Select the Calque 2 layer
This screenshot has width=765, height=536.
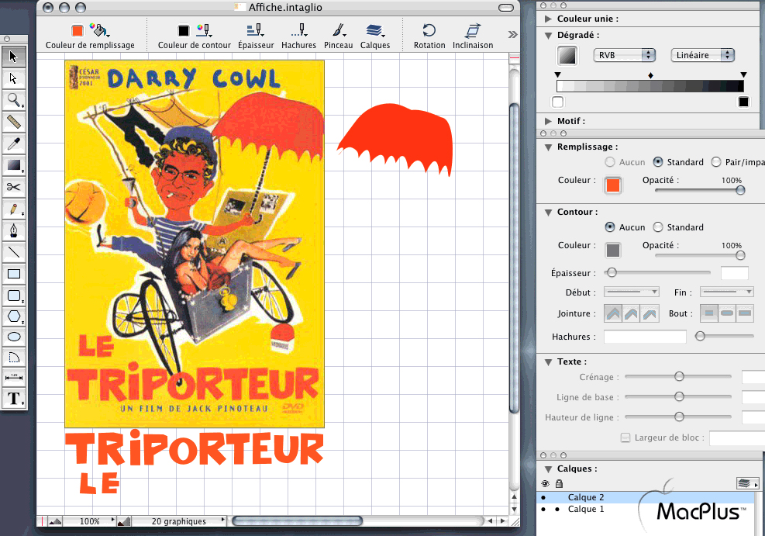(586, 497)
